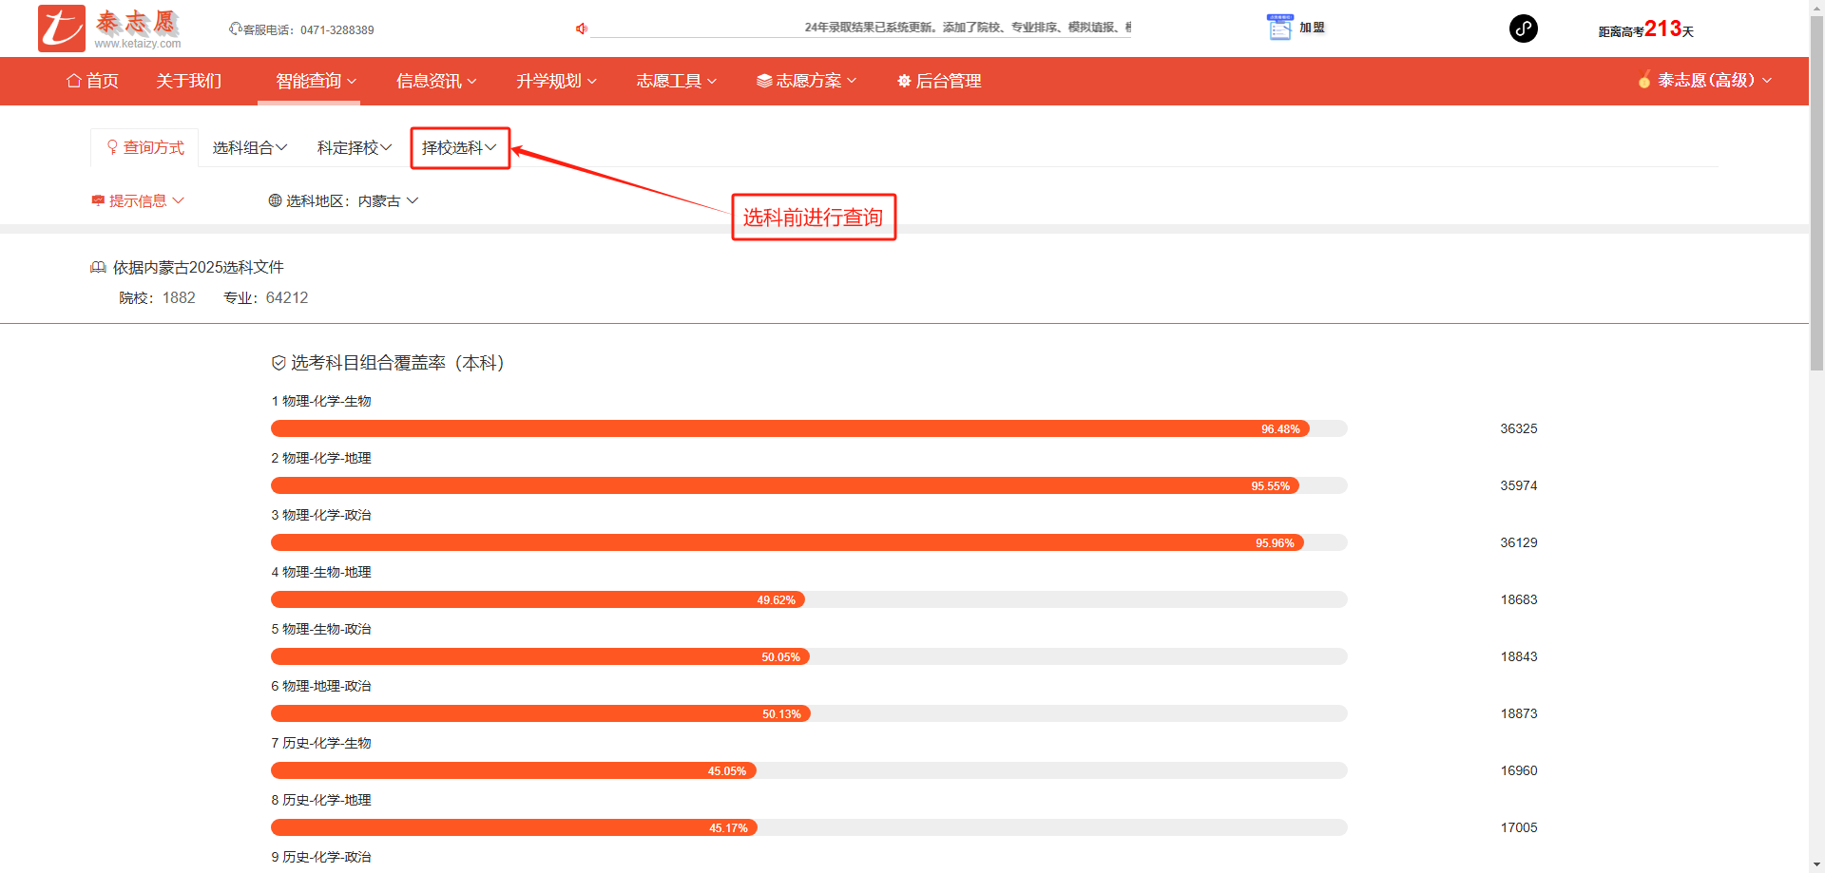Image resolution: width=1825 pixels, height=873 pixels.
Task: Expand the 提示信息 section
Action: point(138,200)
